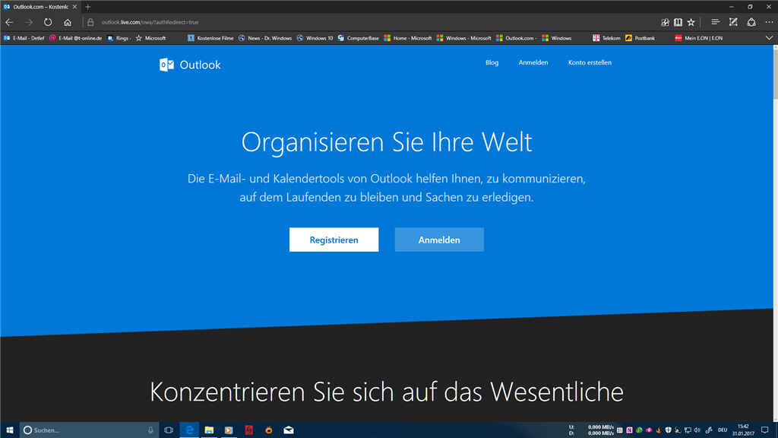Open the Rings bookmark
This screenshot has width=778, height=438.
[119, 38]
